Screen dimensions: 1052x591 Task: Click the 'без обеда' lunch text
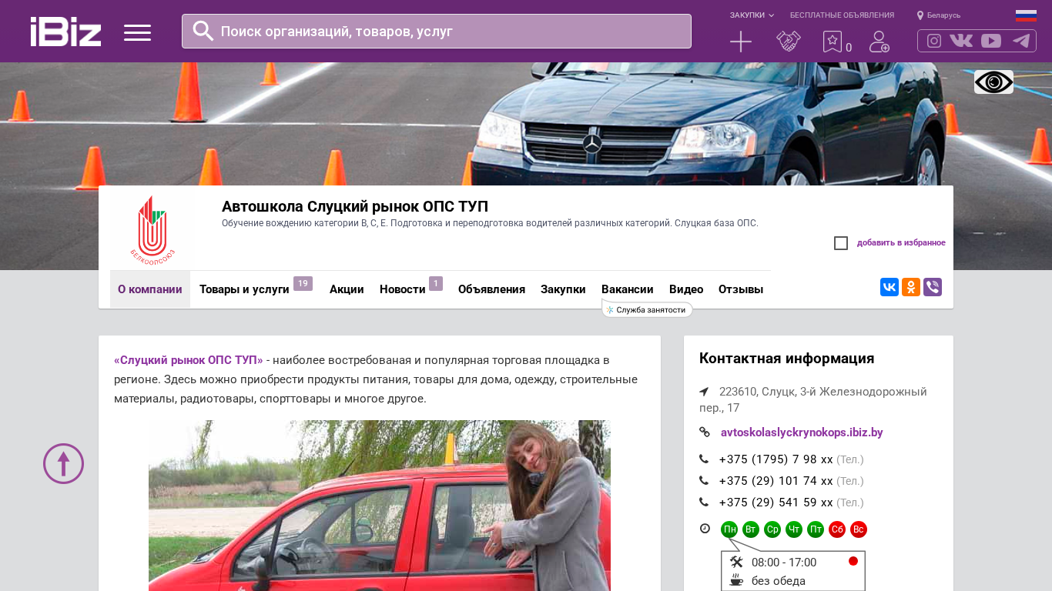pyautogui.click(x=779, y=581)
